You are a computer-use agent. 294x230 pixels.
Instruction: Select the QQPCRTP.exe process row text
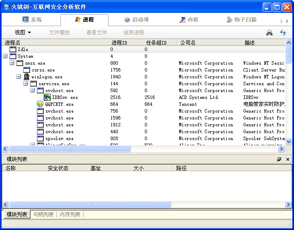(59, 104)
